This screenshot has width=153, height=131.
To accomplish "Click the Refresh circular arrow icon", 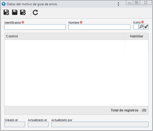I will [x=35, y=12].
